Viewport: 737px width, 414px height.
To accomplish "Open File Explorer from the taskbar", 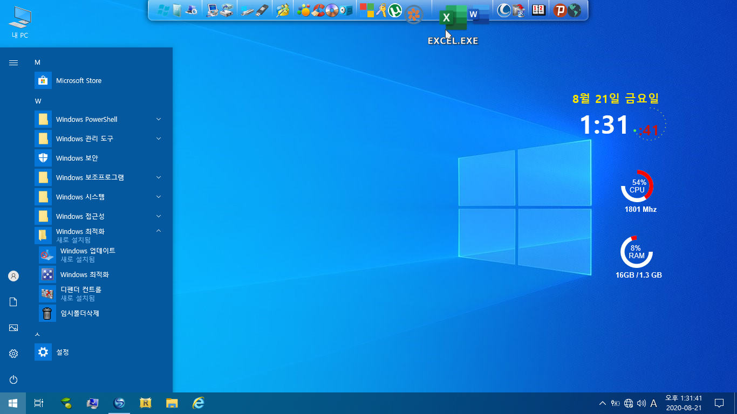I will [x=172, y=403].
